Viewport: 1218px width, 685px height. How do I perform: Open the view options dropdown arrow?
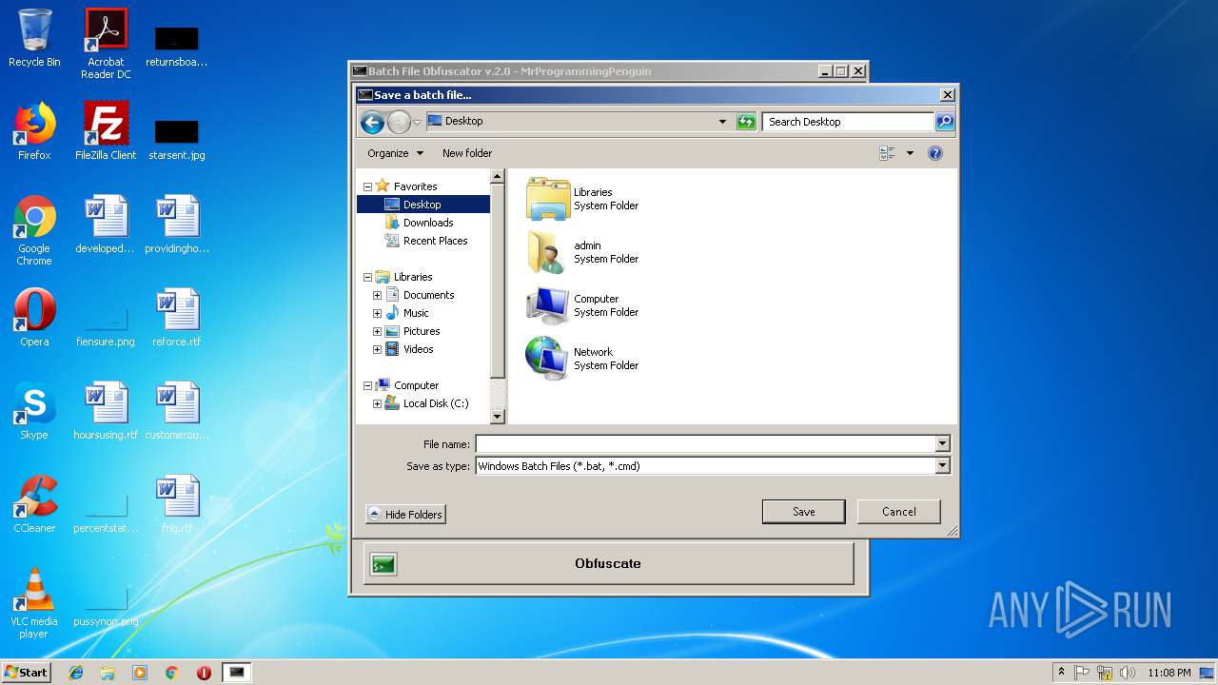pos(910,153)
